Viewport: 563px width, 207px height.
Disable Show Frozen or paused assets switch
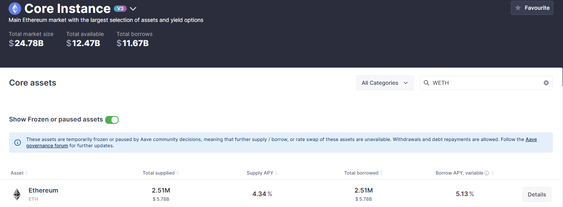(x=112, y=120)
